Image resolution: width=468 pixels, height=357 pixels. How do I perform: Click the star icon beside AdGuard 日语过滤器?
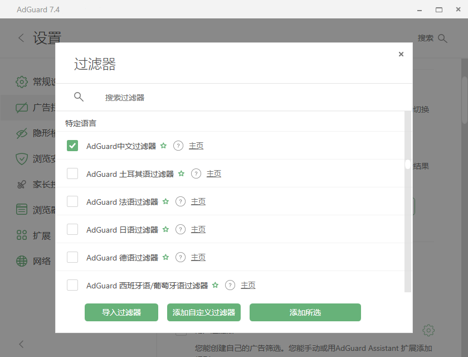(x=165, y=229)
